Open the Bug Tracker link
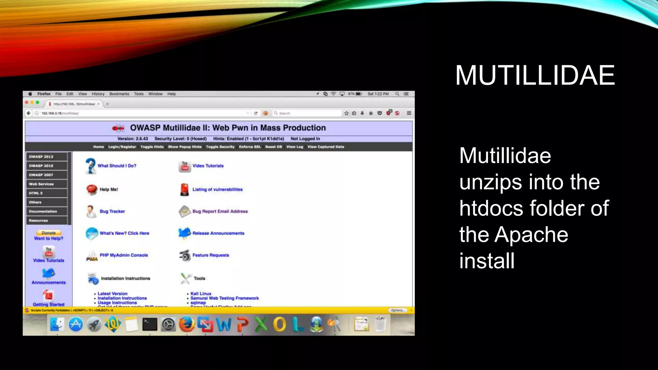This screenshot has width=658, height=370. tap(112, 211)
